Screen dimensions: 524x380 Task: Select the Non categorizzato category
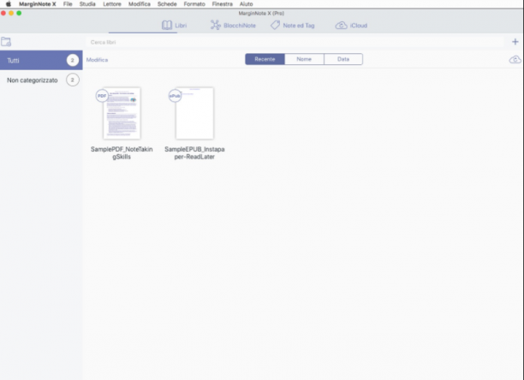click(41, 80)
